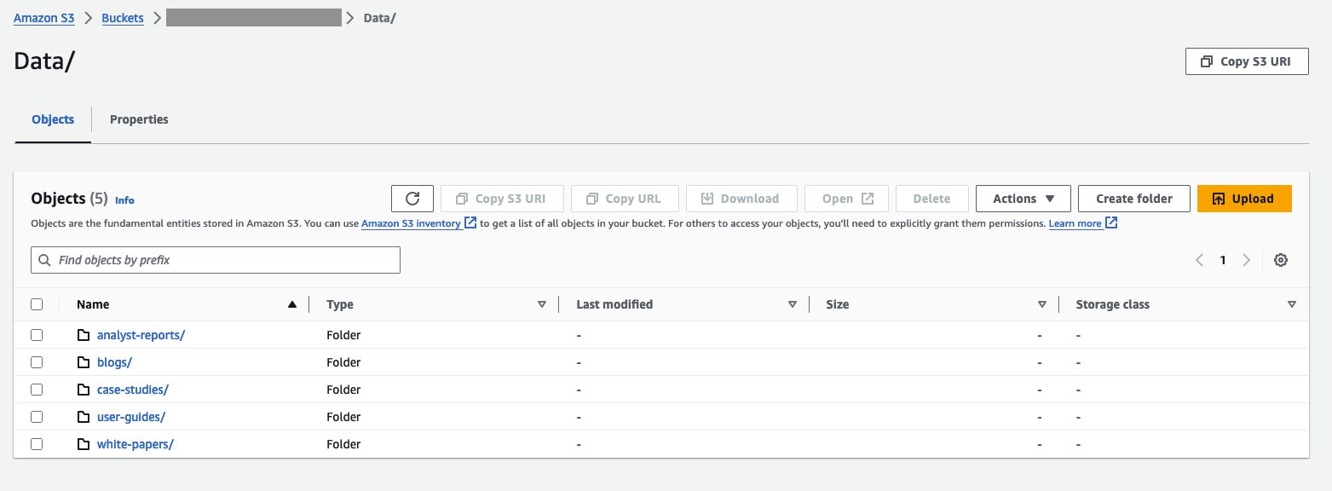Image resolution: width=1332 pixels, height=491 pixels.
Task: Check the case-studies/ row checkbox
Action: coord(37,390)
